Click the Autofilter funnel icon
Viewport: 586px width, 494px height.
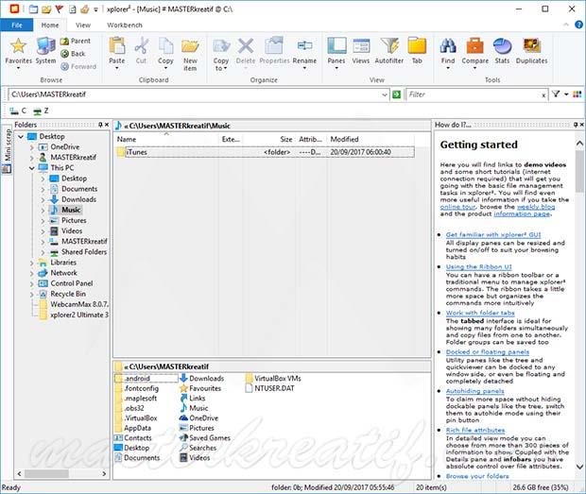click(389, 46)
